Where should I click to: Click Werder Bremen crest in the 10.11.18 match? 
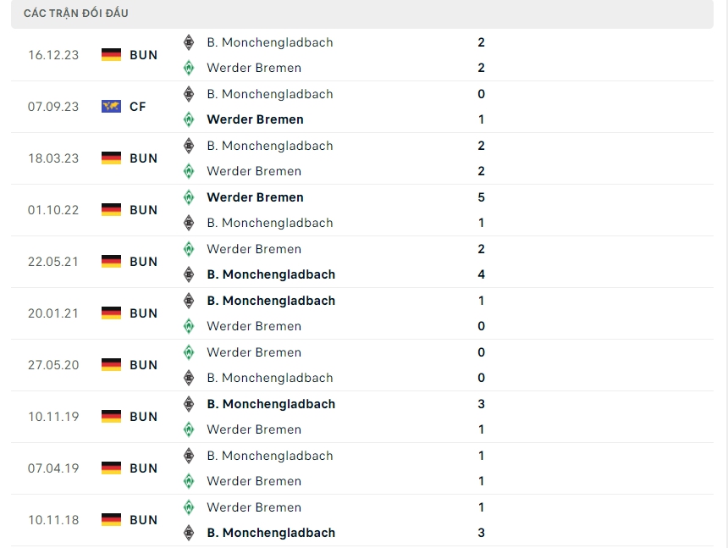189,507
